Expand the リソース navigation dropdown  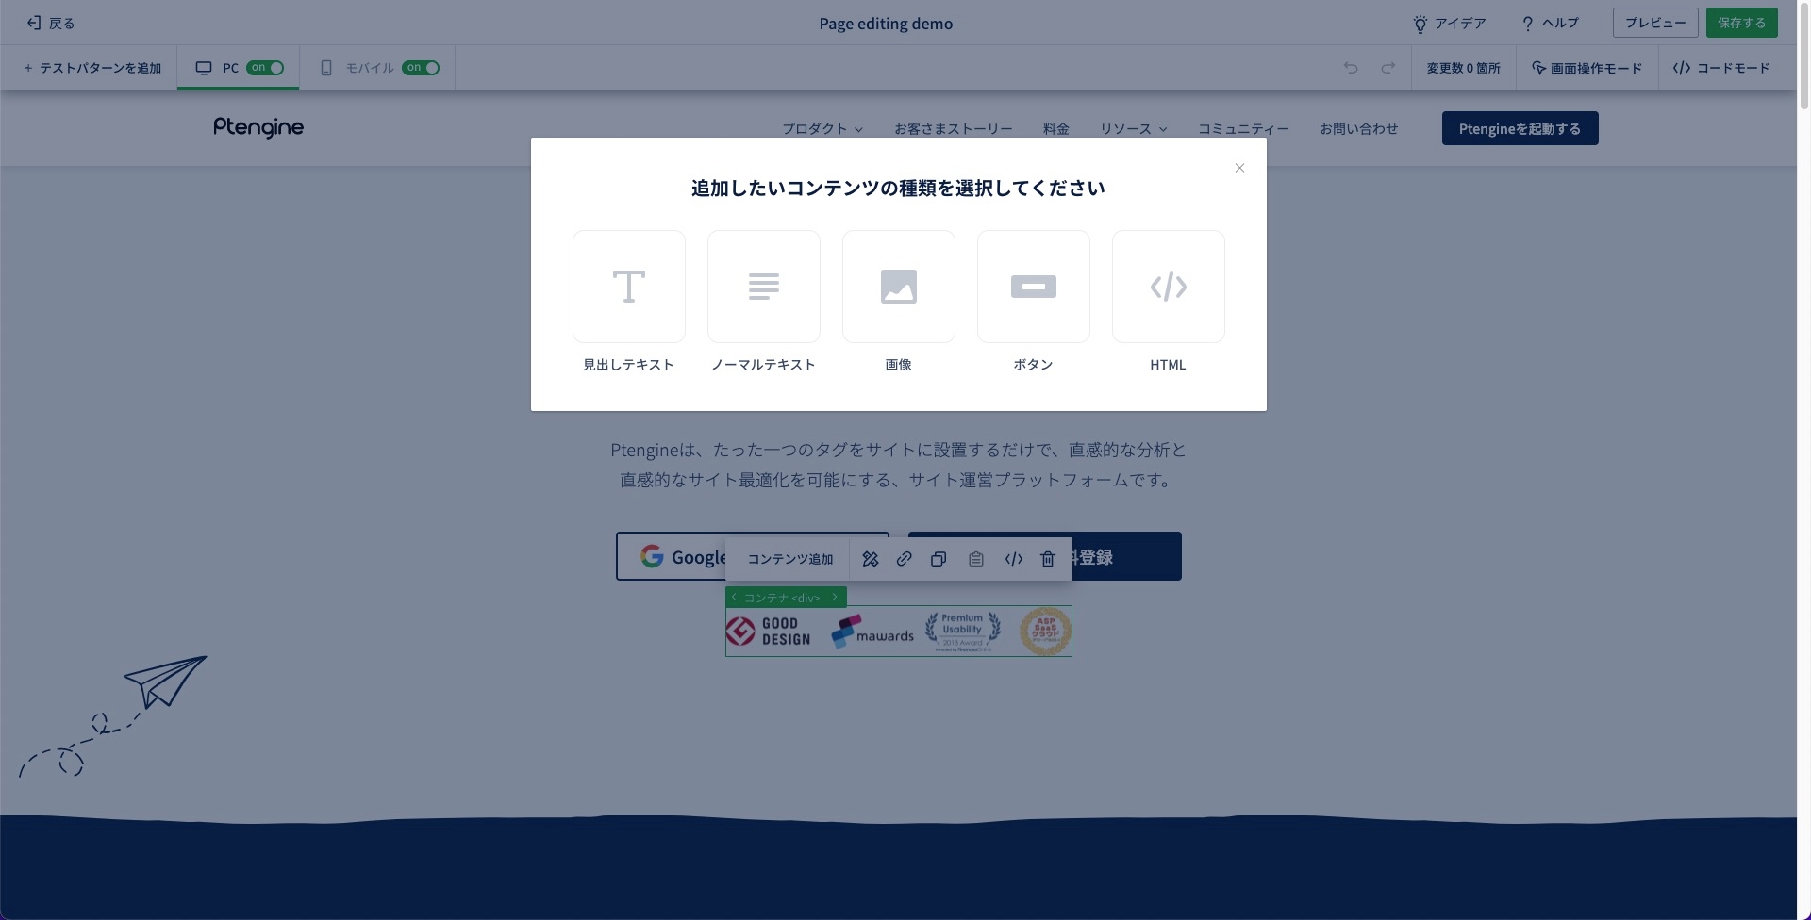[1133, 129]
